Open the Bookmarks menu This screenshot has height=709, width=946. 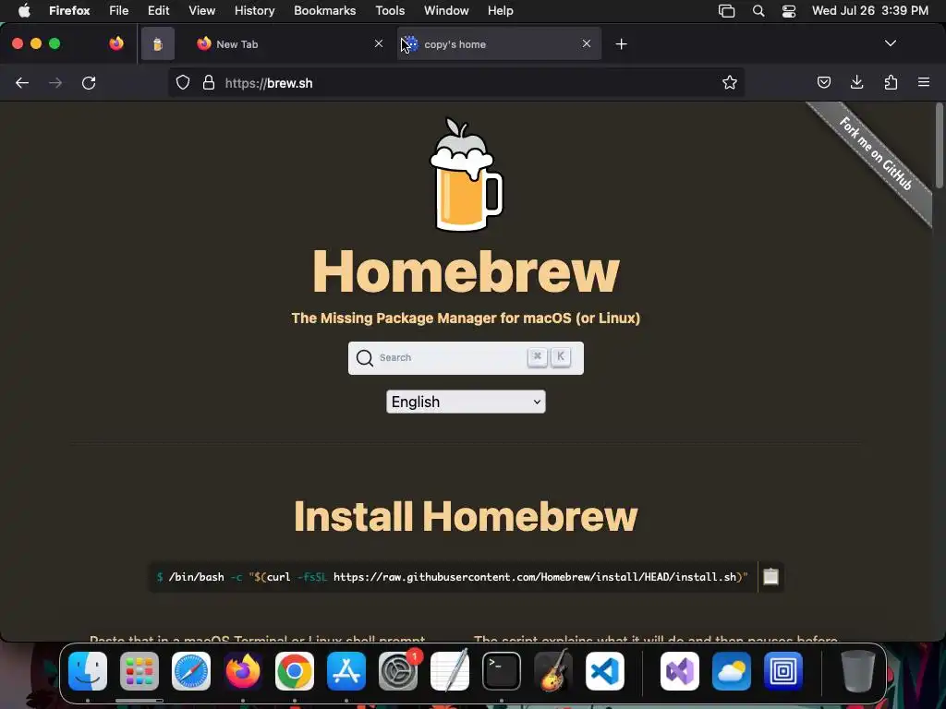(324, 11)
